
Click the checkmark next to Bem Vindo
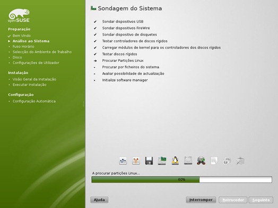click(9, 36)
